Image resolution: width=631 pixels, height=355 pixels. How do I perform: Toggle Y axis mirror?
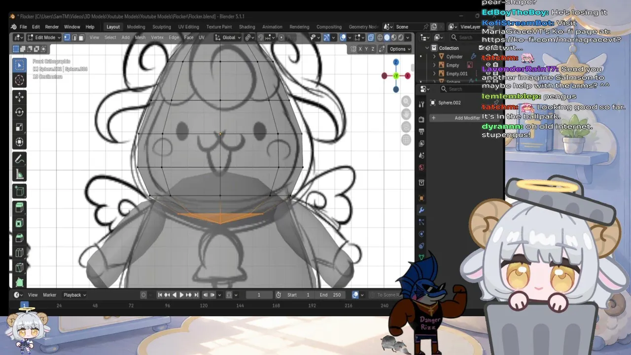pos(367,49)
